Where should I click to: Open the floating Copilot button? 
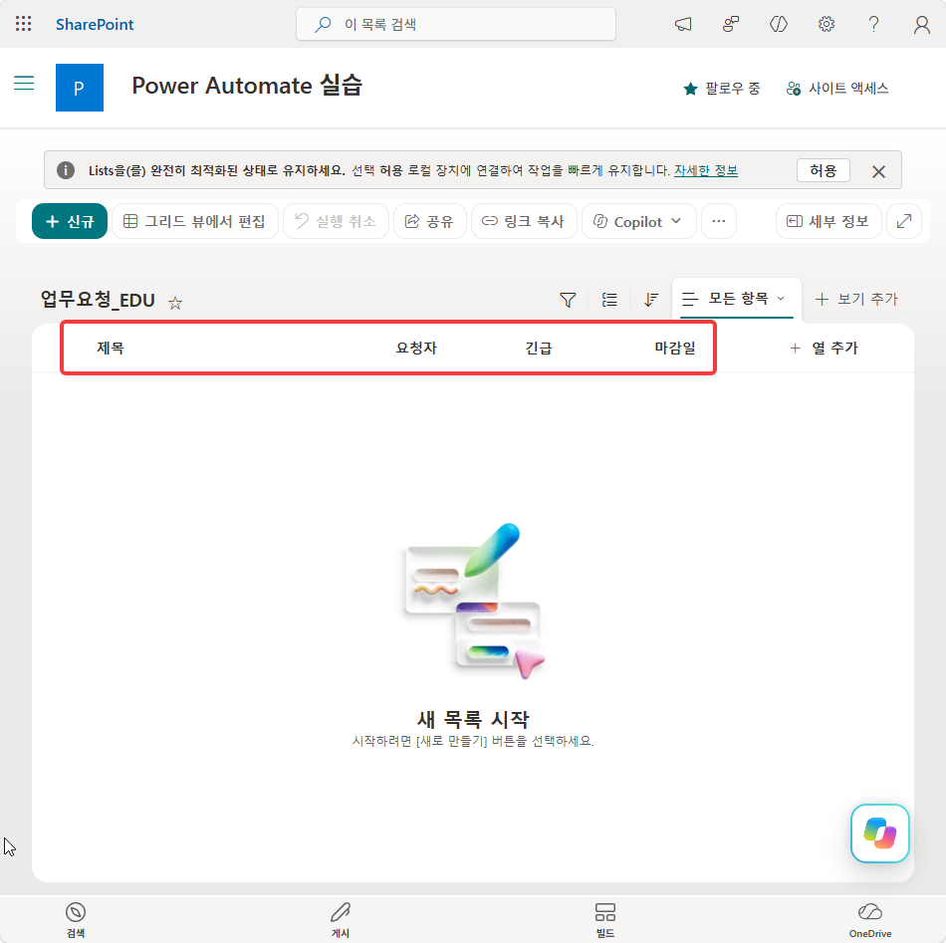pos(879,833)
